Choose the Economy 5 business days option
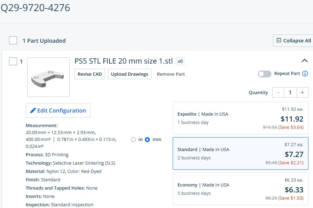 (240, 189)
